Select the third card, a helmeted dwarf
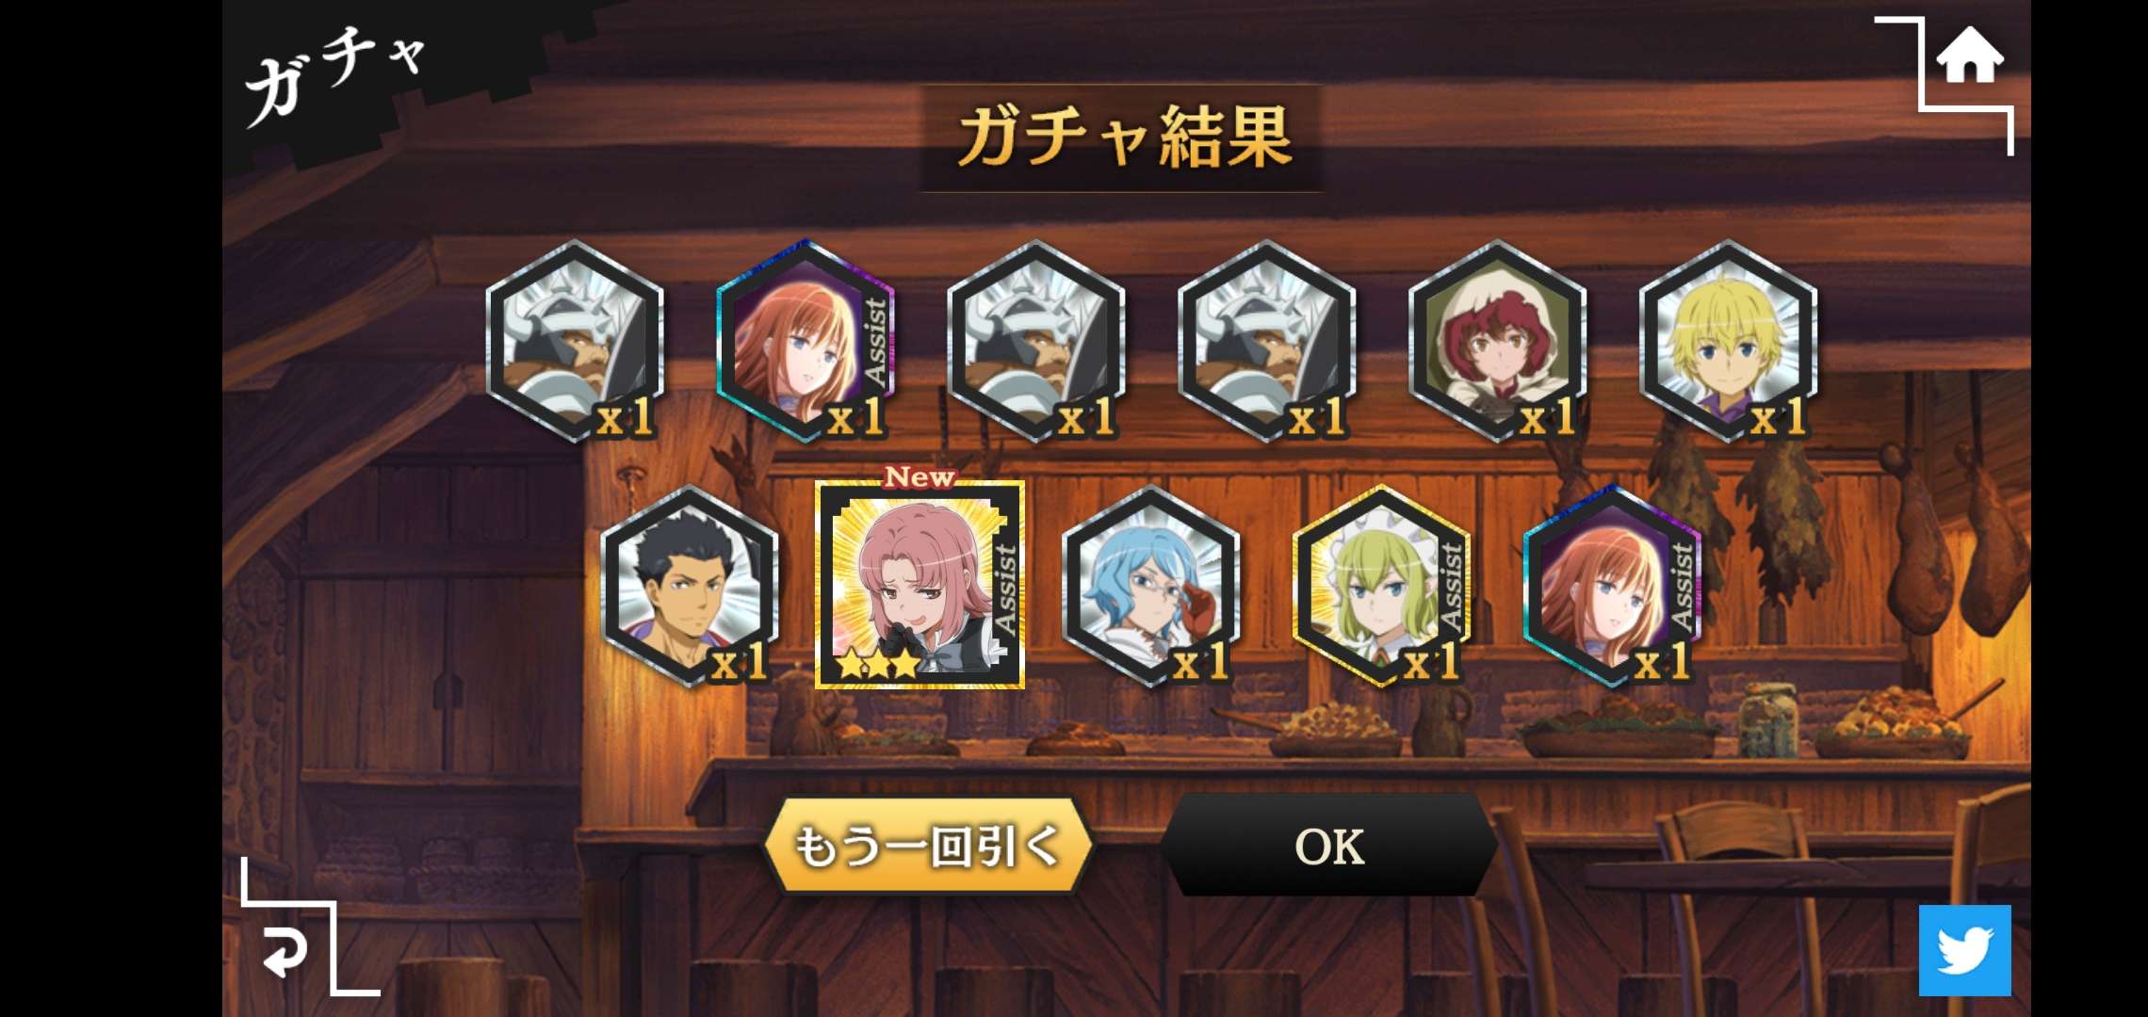This screenshot has height=1017, width=2148. 1036,341
